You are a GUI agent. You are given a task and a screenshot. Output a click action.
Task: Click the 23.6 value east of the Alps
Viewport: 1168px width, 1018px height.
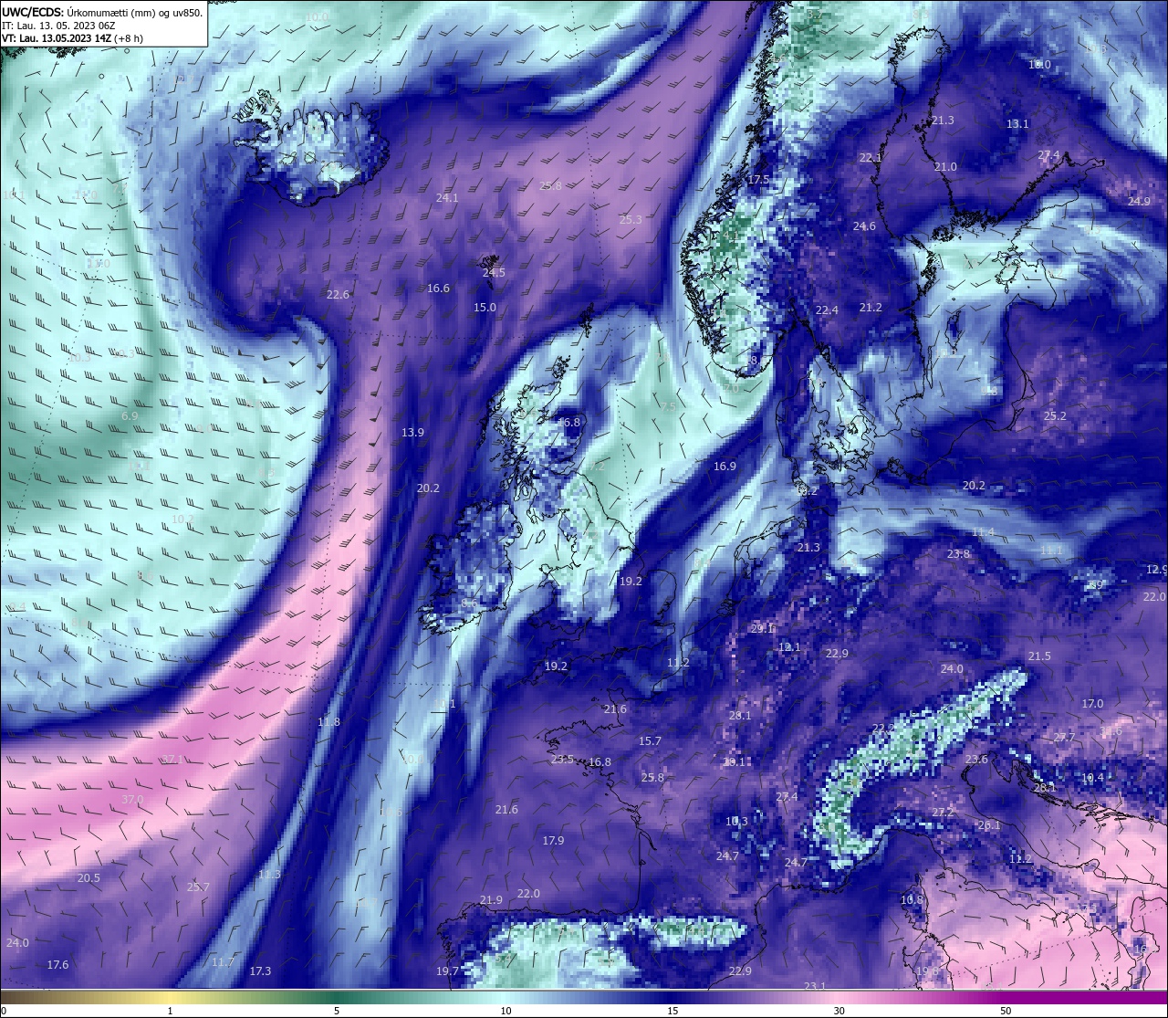pos(976,760)
